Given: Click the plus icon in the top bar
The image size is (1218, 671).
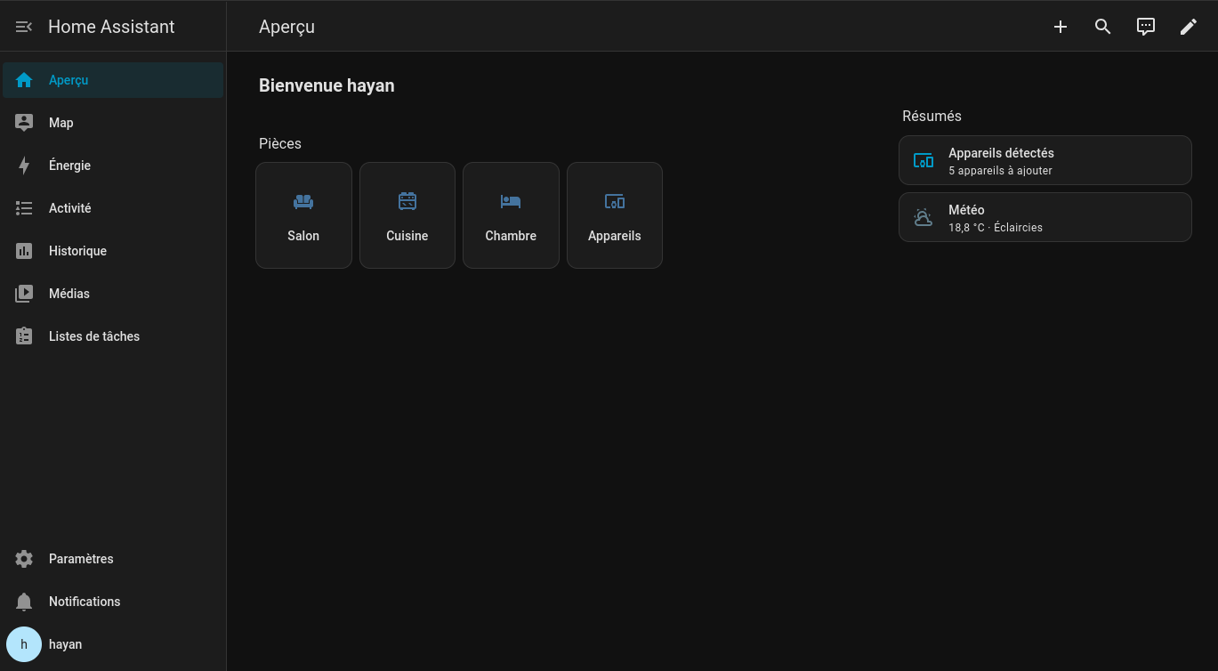Looking at the screenshot, I should (x=1060, y=27).
